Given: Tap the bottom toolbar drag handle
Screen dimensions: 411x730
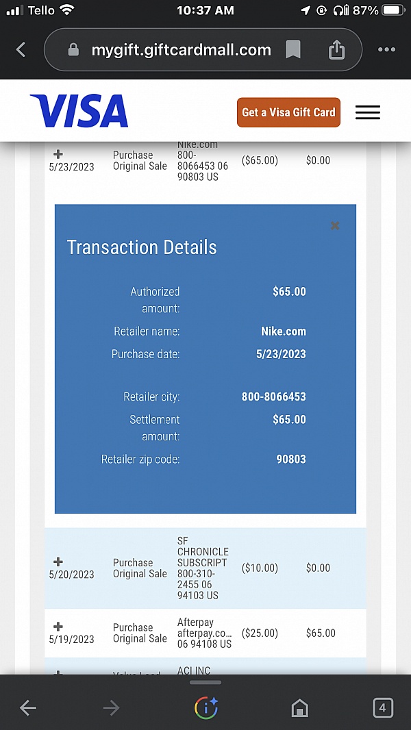Looking at the screenshot, I should pos(206,682).
